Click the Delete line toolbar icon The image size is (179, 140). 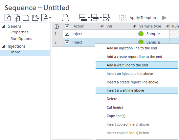click(x=107, y=18)
